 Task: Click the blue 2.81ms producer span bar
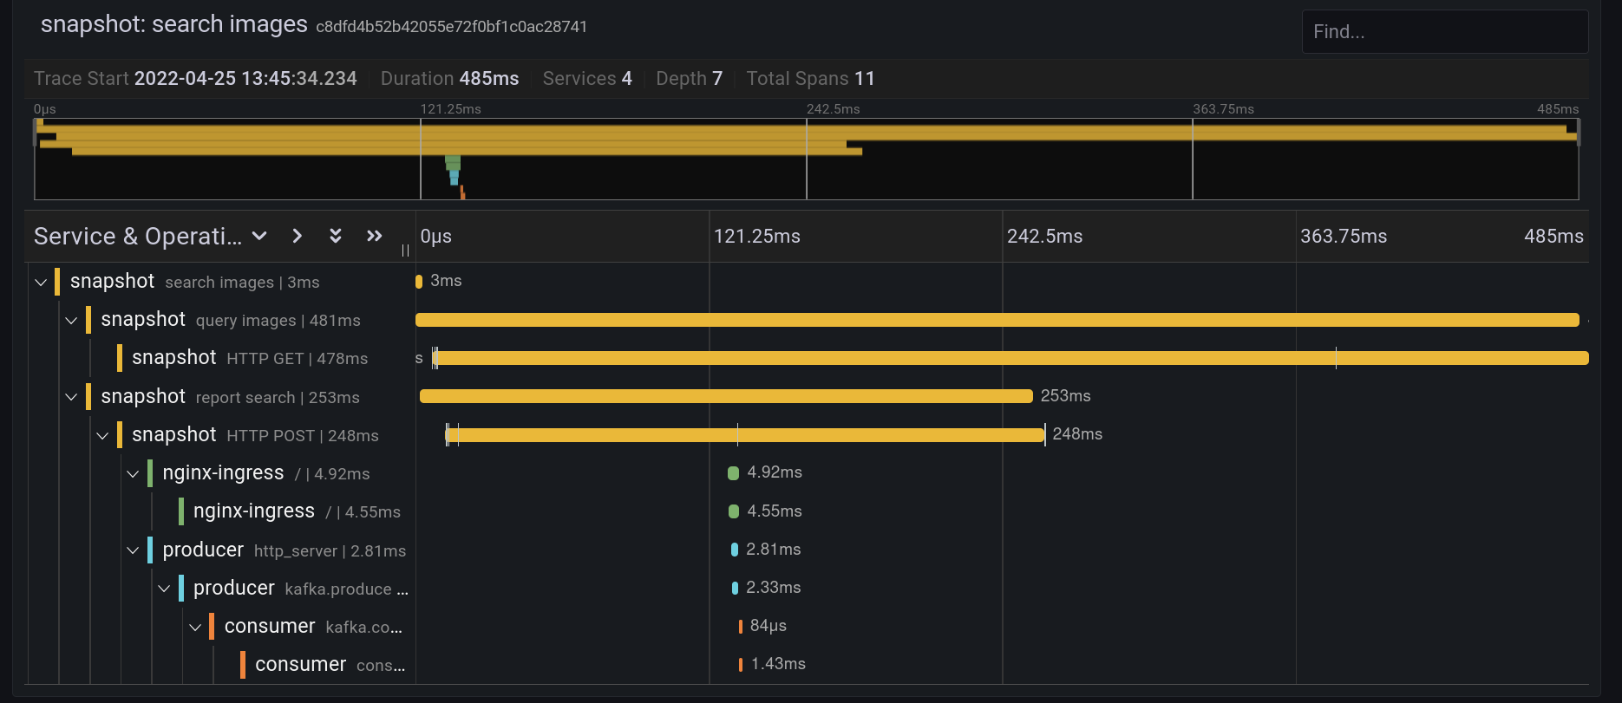[x=735, y=550]
